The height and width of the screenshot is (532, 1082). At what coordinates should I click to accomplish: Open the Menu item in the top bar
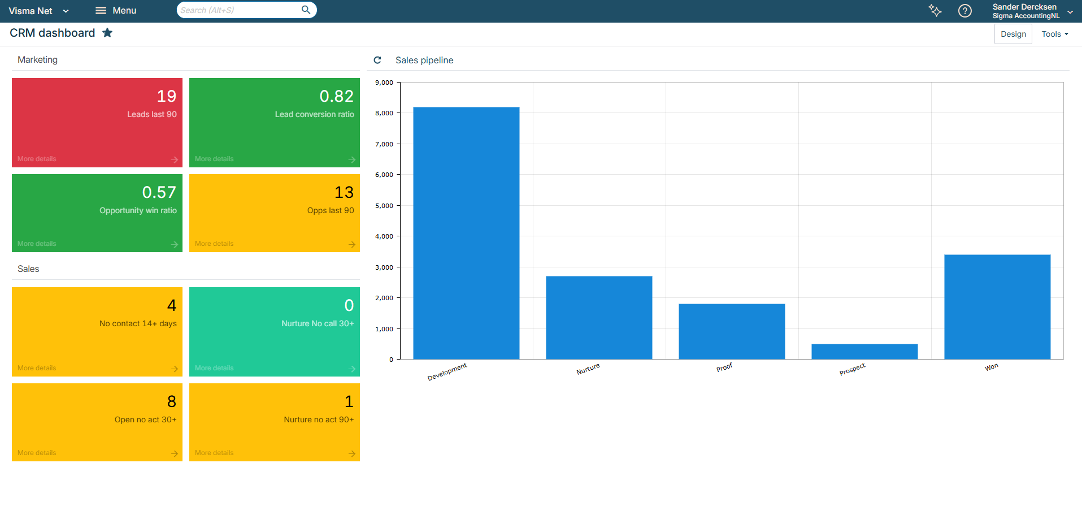pos(124,10)
